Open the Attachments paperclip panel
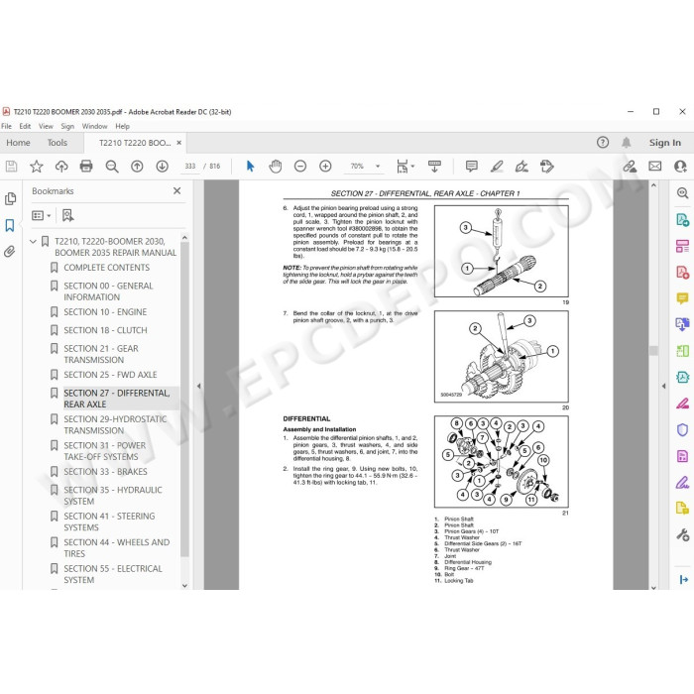Image resolution: width=694 pixels, height=694 pixels. pos(10,252)
